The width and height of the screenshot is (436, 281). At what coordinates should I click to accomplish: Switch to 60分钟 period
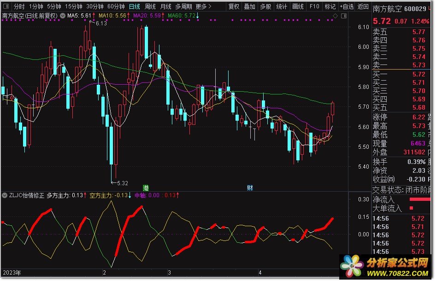point(116,6)
